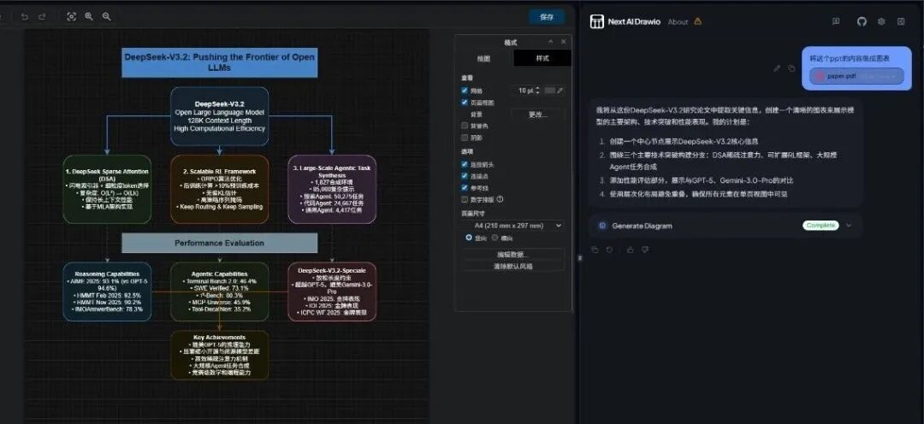Open grid color picker pencil icon
This screenshot has width=924, height=424.
coord(560,91)
